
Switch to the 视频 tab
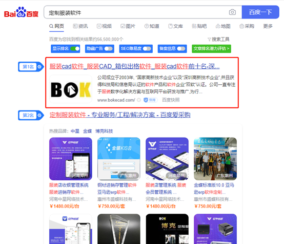[x=104, y=26]
